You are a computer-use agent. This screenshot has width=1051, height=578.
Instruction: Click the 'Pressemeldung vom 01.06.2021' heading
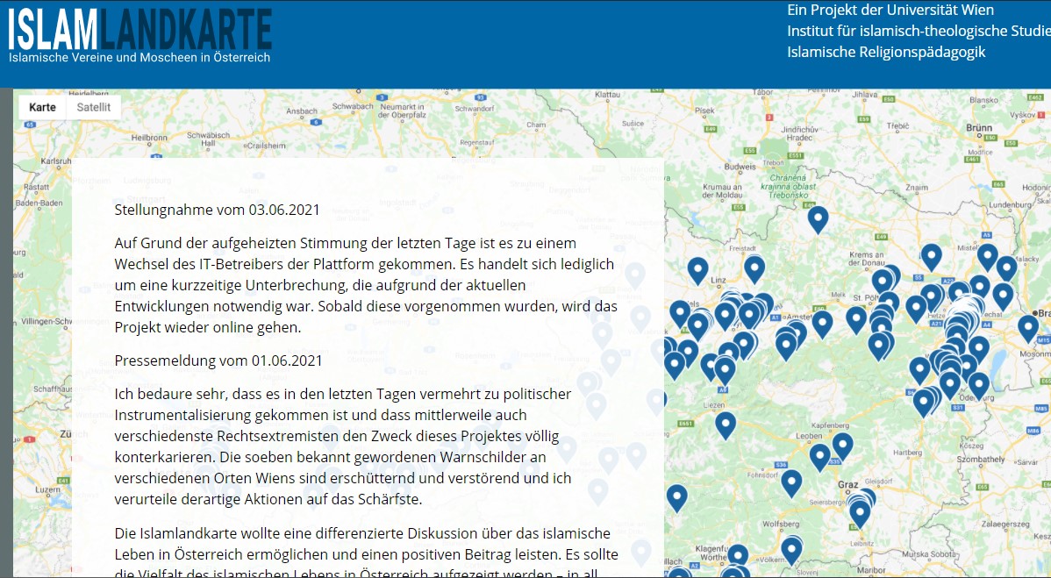[x=218, y=360]
